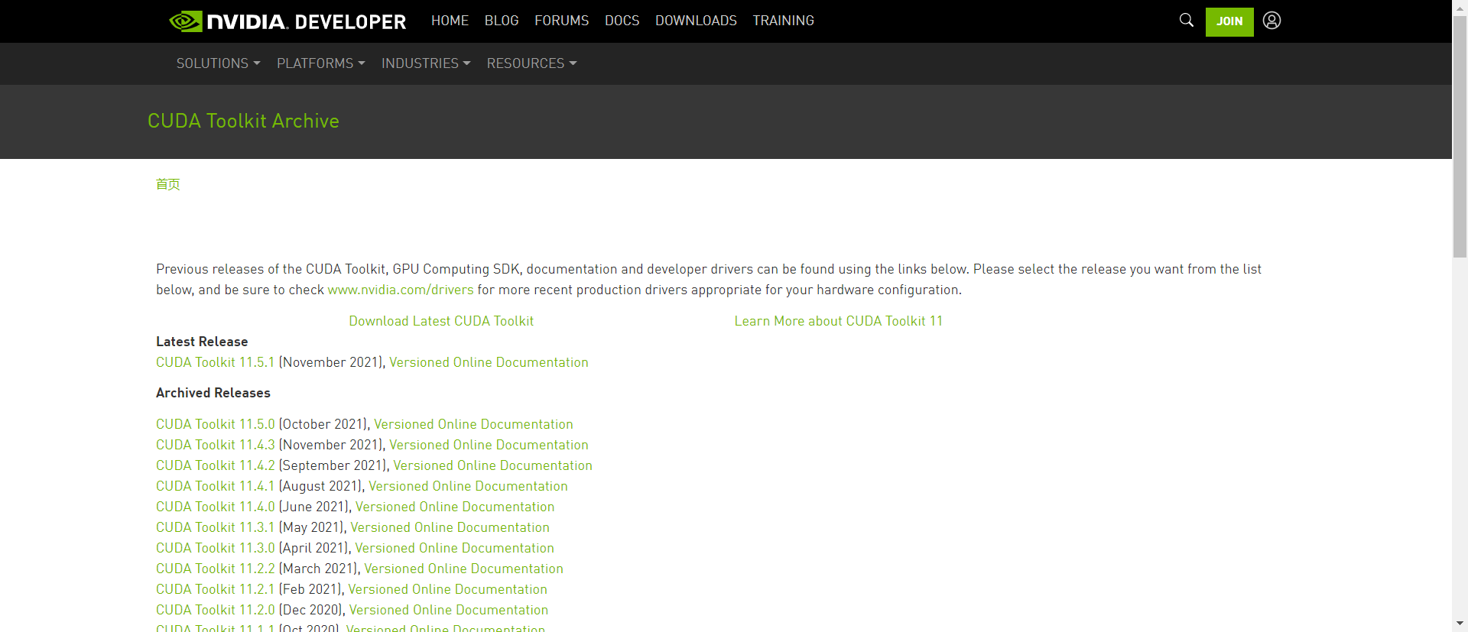Open Versioned Online Documentation for 11.5.1
Image resolution: width=1468 pixels, height=632 pixels.
489,362
